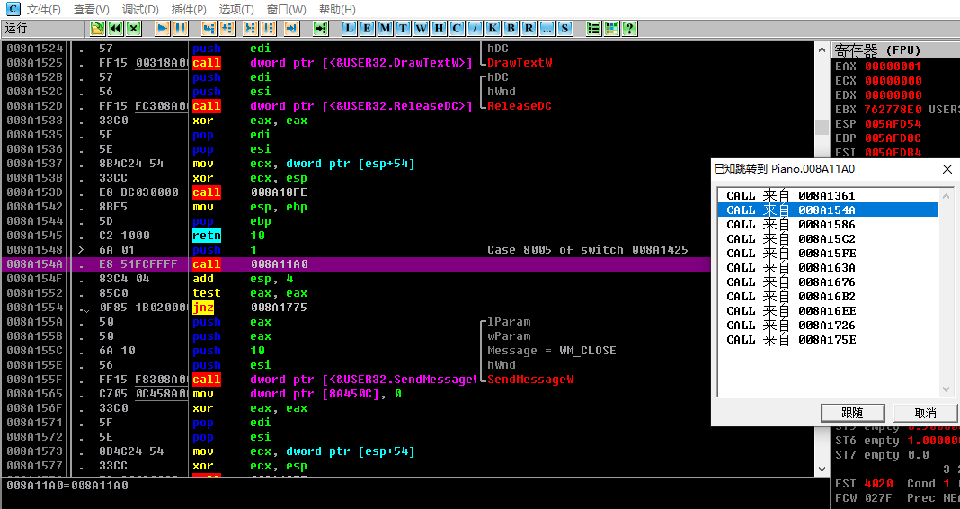Open Run trace (... button)
Image resolution: width=960 pixels, height=509 pixels.
(x=547, y=28)
